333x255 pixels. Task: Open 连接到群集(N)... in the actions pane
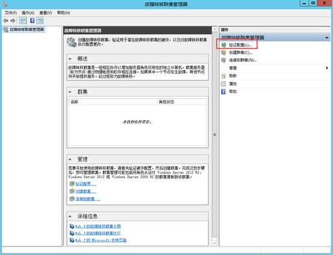[242, 60]
